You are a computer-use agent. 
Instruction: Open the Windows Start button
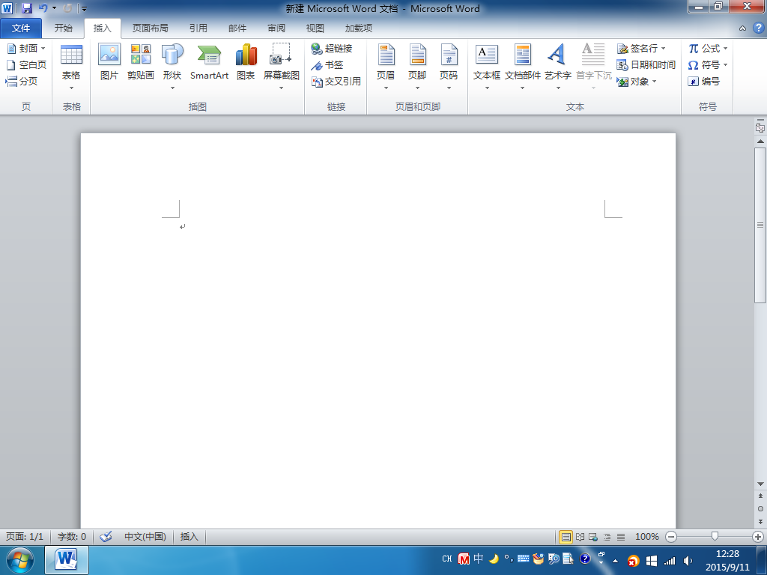click(x=19, y=560)
